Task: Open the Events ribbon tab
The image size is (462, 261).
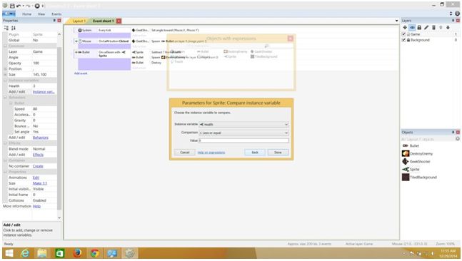Action: point(56,14)
